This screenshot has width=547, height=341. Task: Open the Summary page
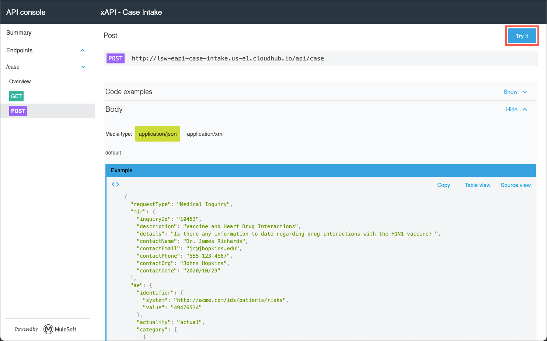click(19, 33)
